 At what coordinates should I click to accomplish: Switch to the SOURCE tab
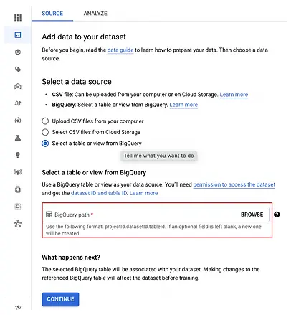pyautogui.click(x=52, y=14)
